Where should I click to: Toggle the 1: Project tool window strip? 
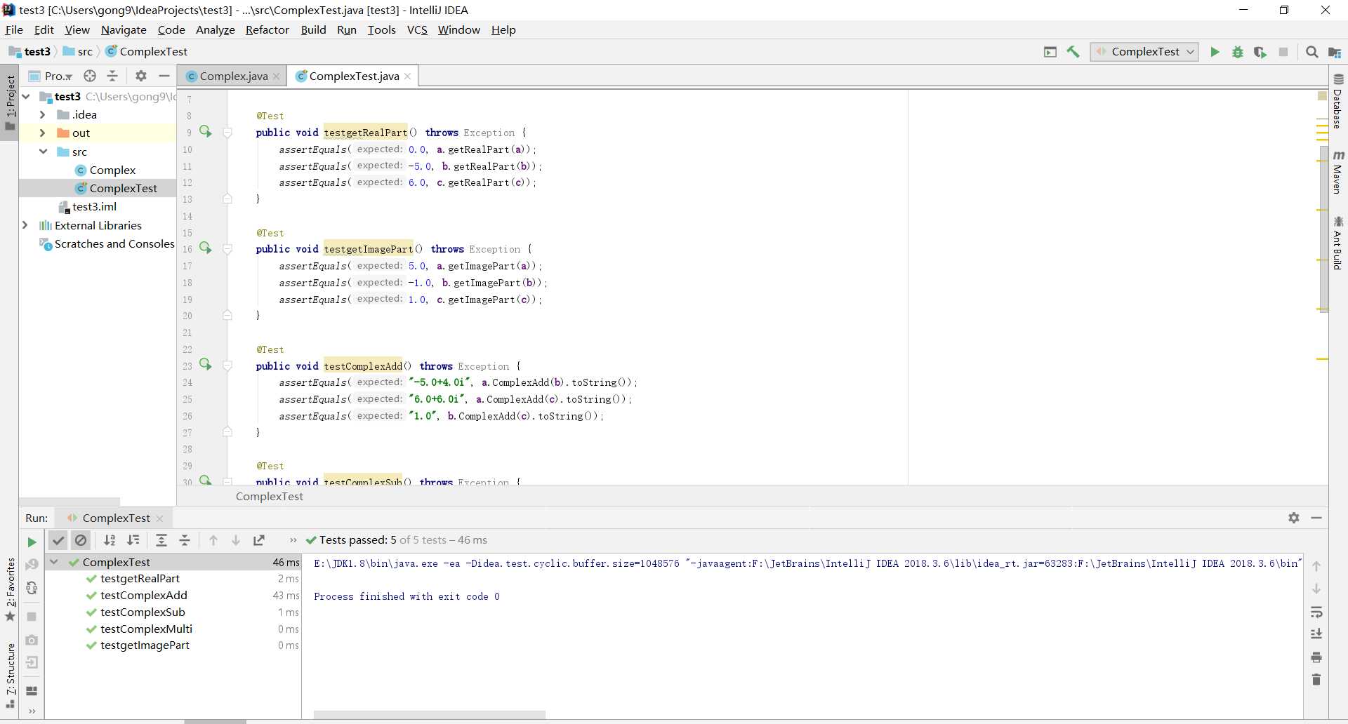point(10,102)
